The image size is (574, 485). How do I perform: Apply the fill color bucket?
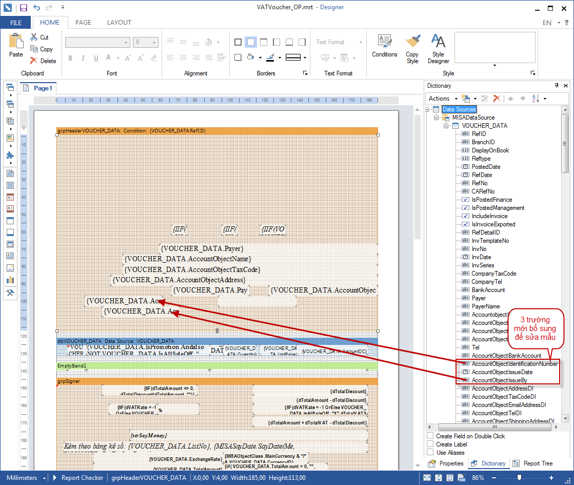pyautogui.click(x=251, y=57)
